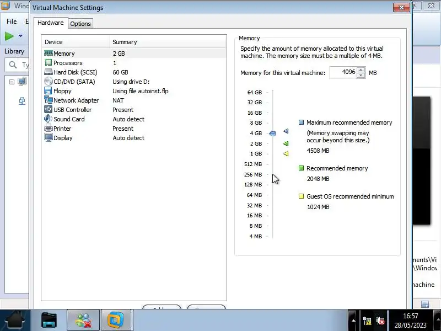441x331 pixels.
Task: Select the Display monitor icon
Action: click(49, 137)
